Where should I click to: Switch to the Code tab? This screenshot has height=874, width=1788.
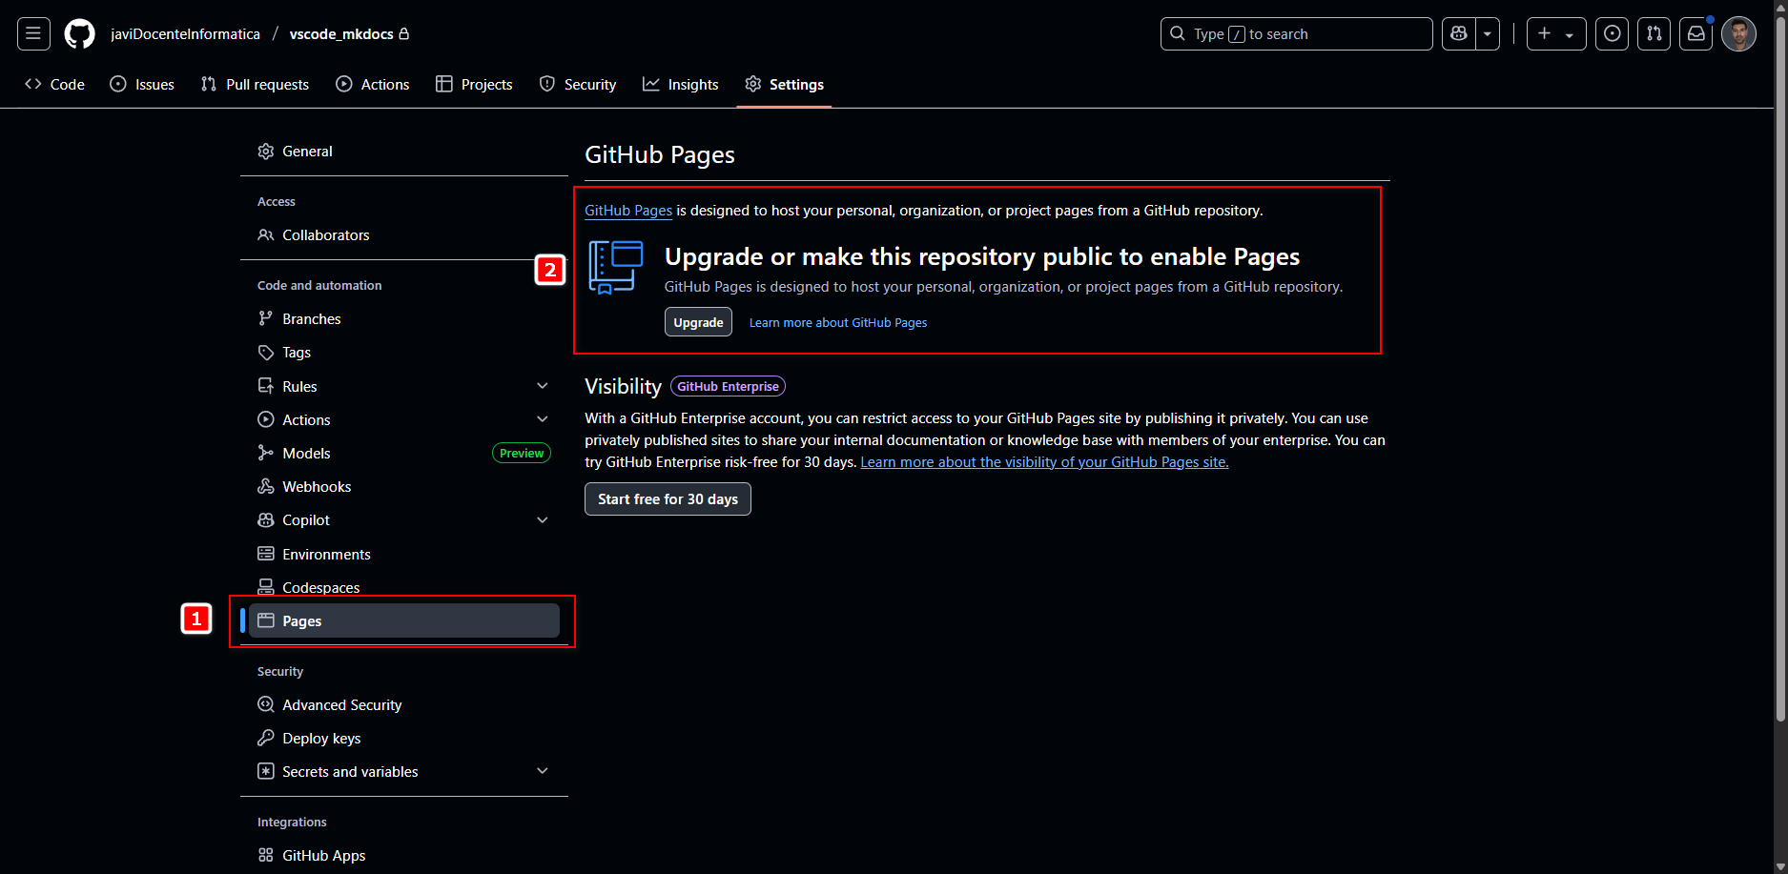coord(54,84)
